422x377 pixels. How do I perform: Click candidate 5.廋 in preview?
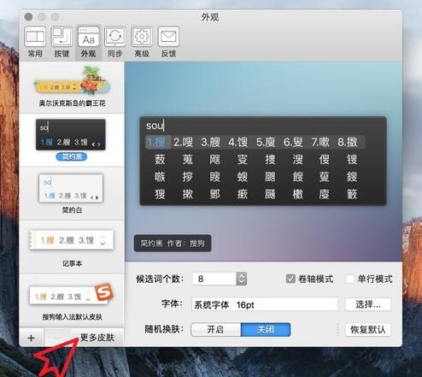[266, 142]
